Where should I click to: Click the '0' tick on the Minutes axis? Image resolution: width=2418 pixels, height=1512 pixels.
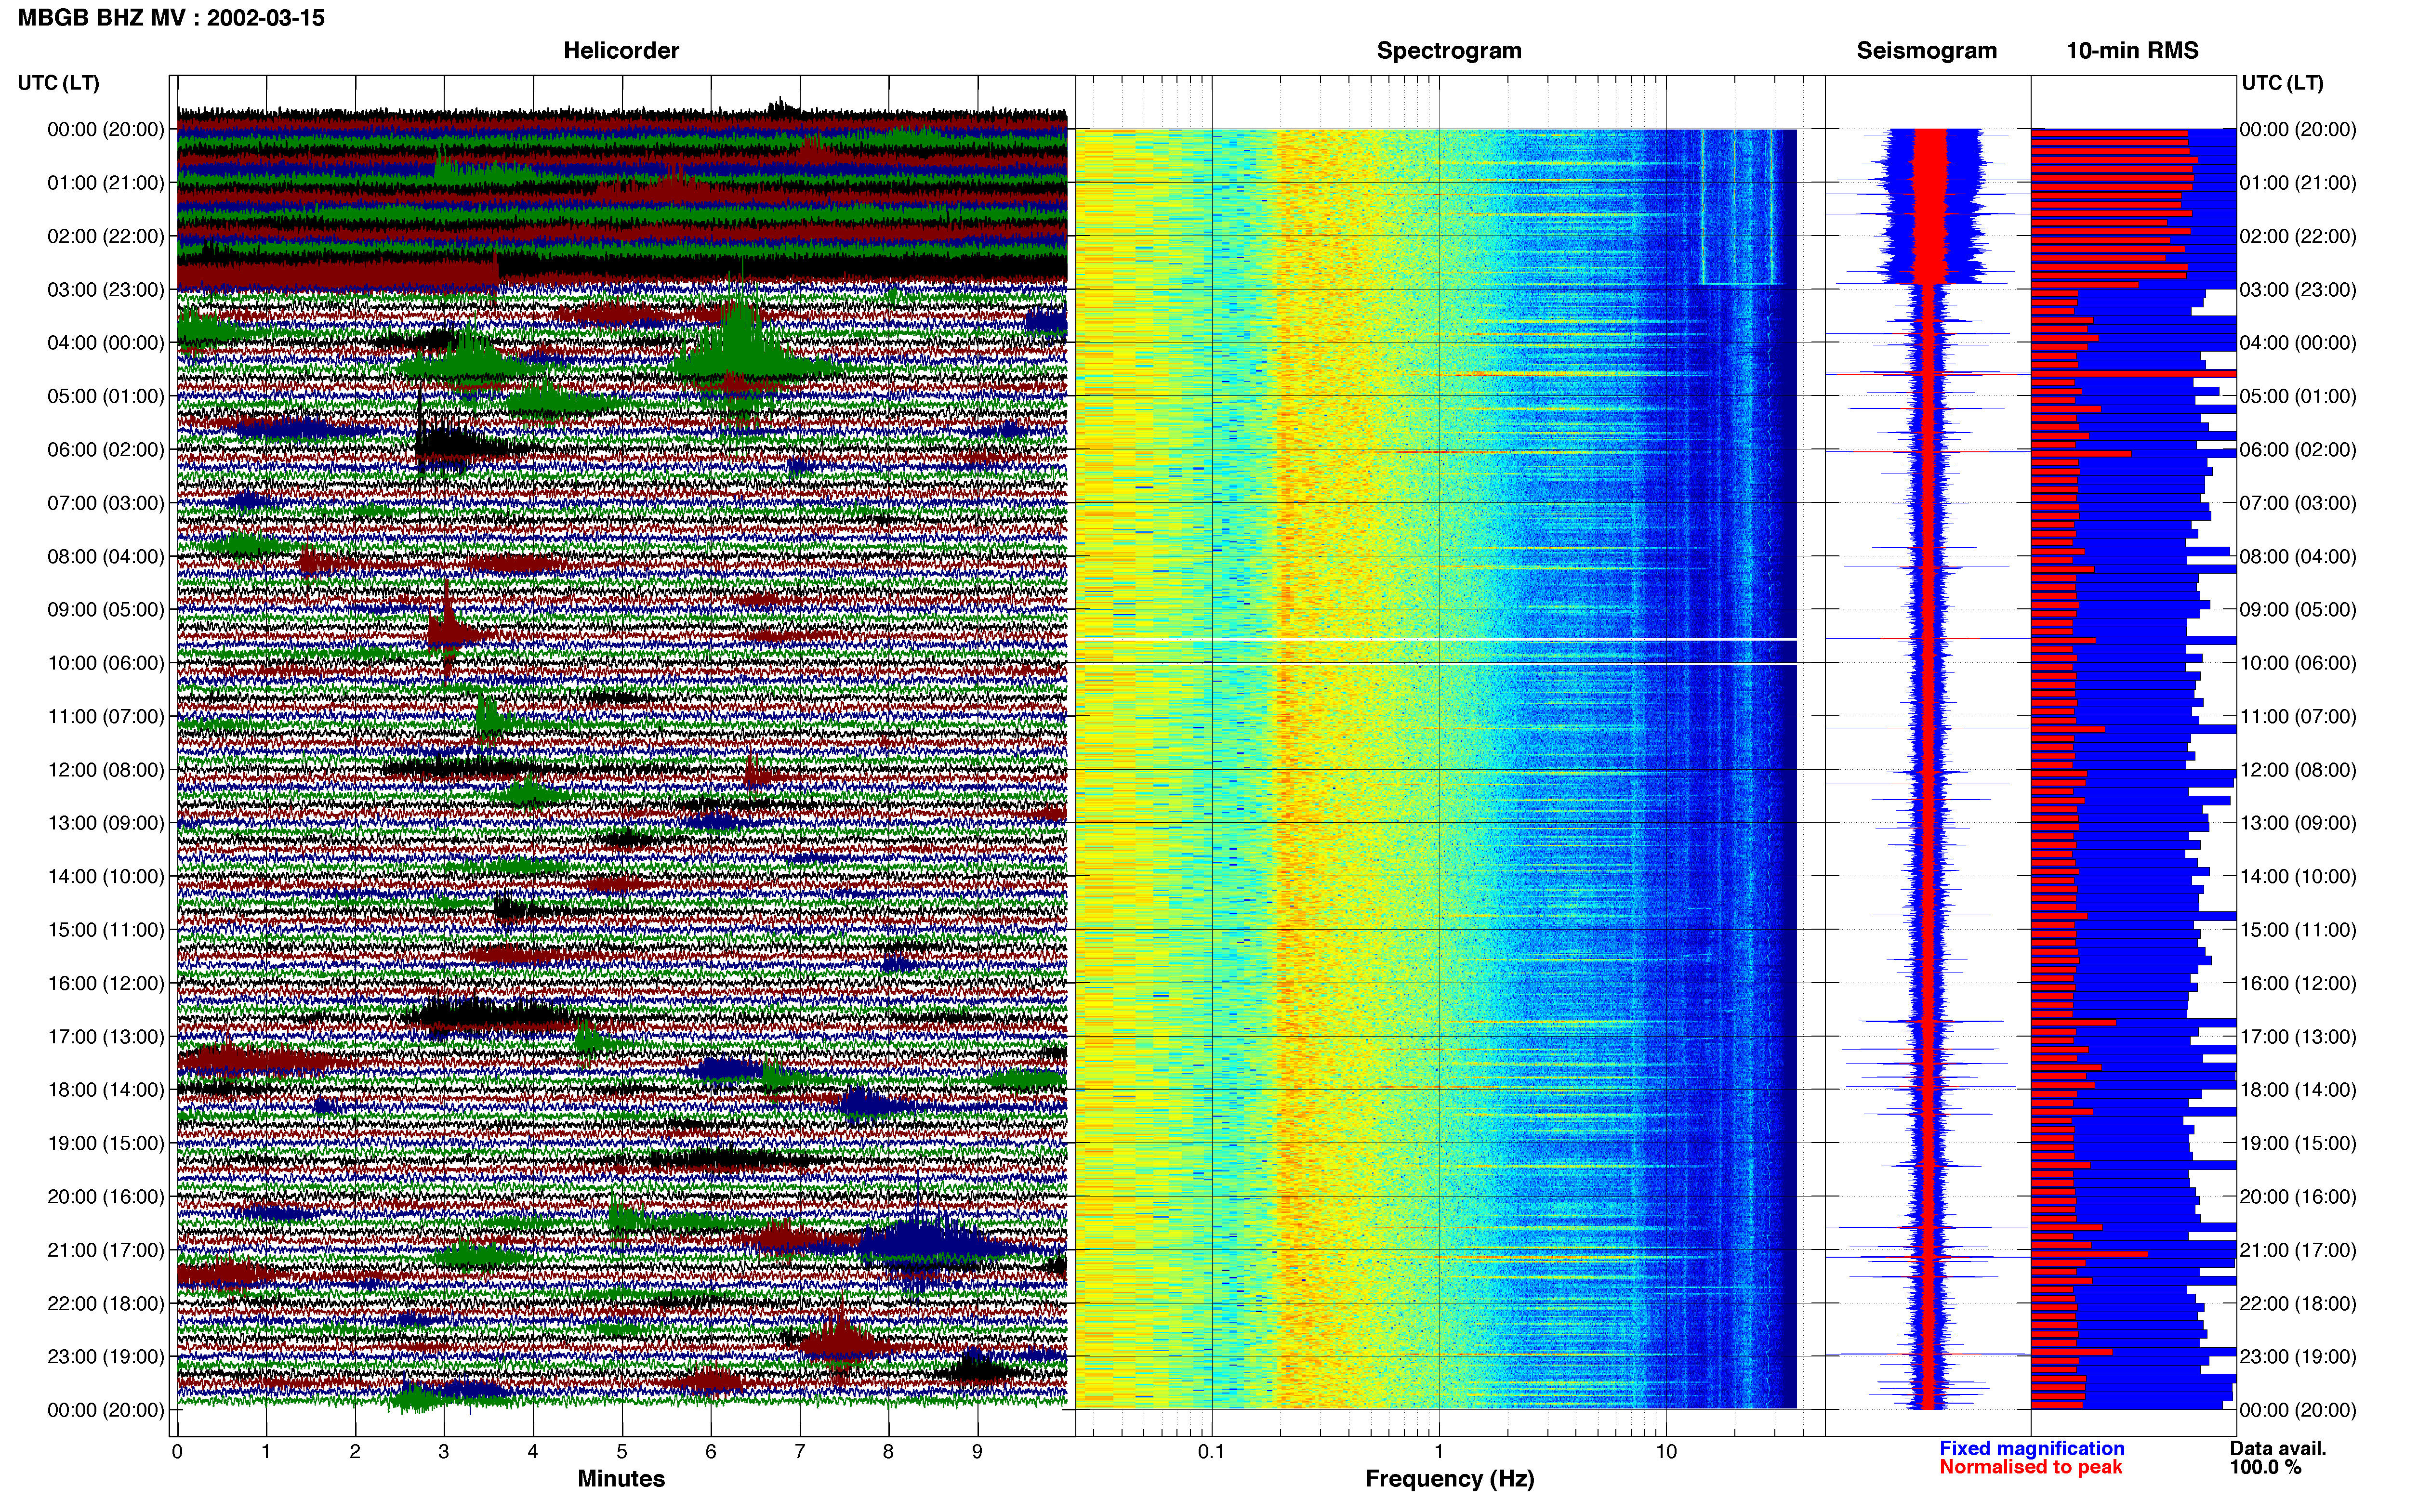click(x=177, y=1452)
